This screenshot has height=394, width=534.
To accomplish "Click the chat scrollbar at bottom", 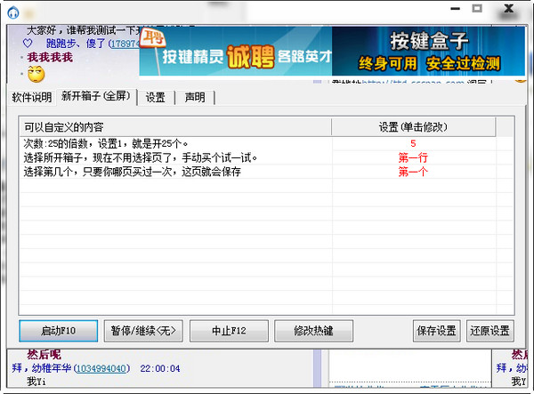I will pyautogui.click(x=317, y=368).
